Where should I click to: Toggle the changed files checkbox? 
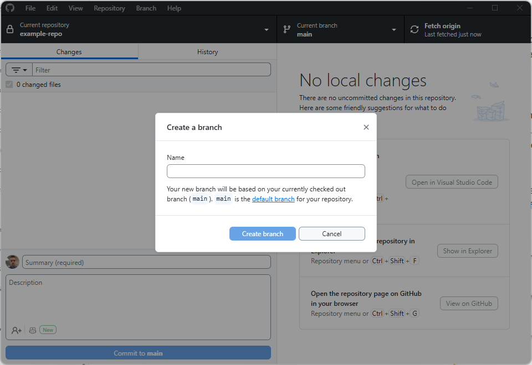(9, 85)
